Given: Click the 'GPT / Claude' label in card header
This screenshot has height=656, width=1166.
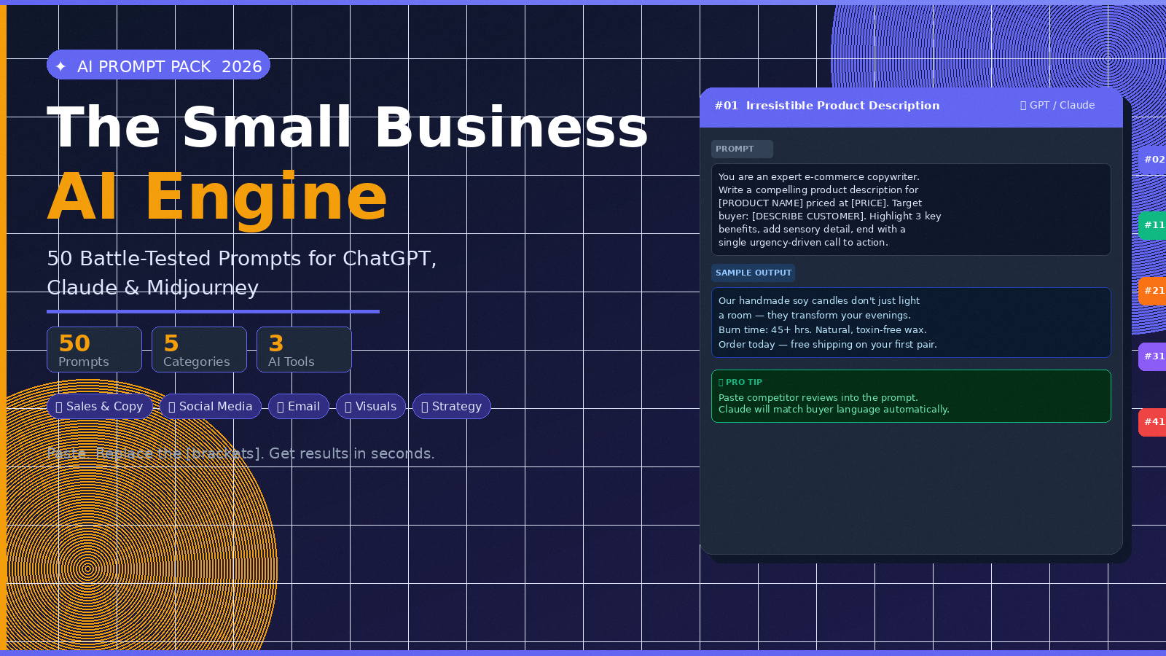Looking at the screenshot, I should click(1057, 105).
